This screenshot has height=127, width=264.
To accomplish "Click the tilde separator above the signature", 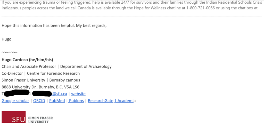I will [x=10, y=52].
